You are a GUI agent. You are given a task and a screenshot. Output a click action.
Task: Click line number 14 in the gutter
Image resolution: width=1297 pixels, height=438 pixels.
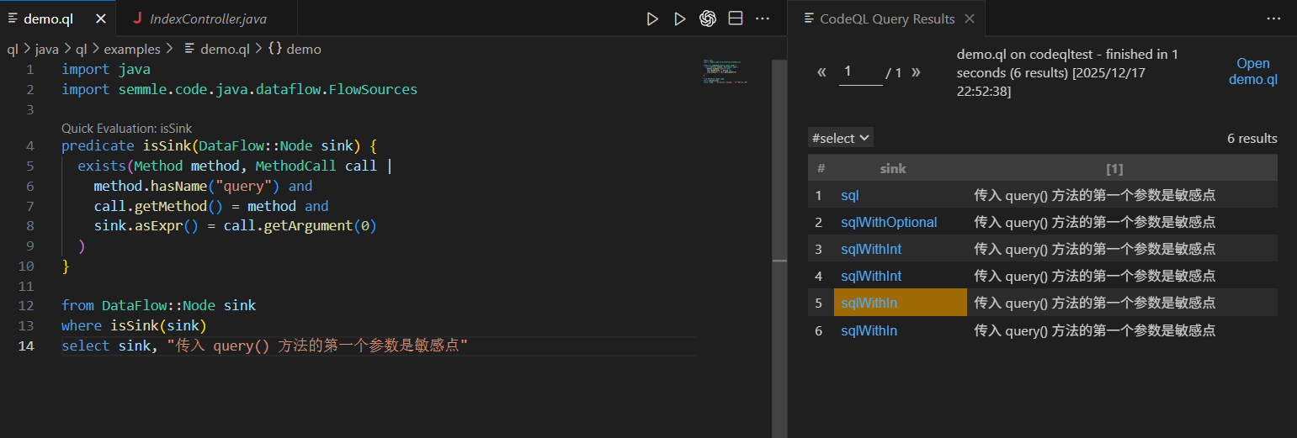[27, 346]
